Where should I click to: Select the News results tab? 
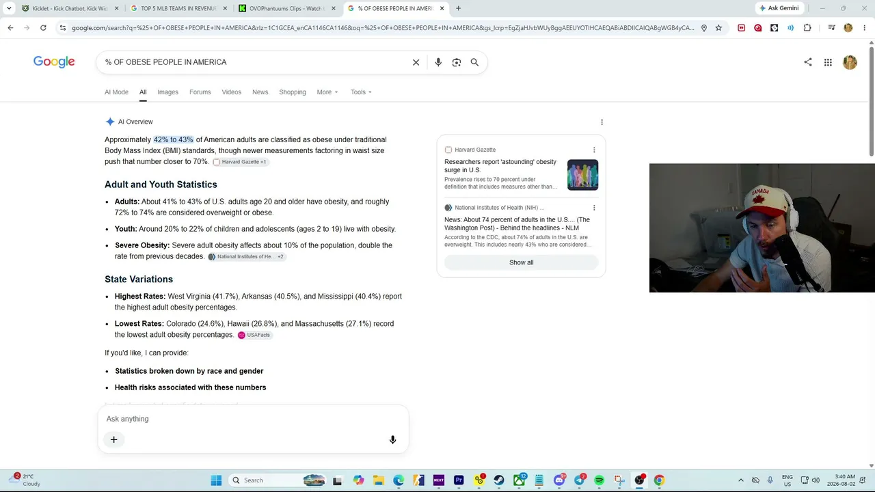click(x=260, y=92)
